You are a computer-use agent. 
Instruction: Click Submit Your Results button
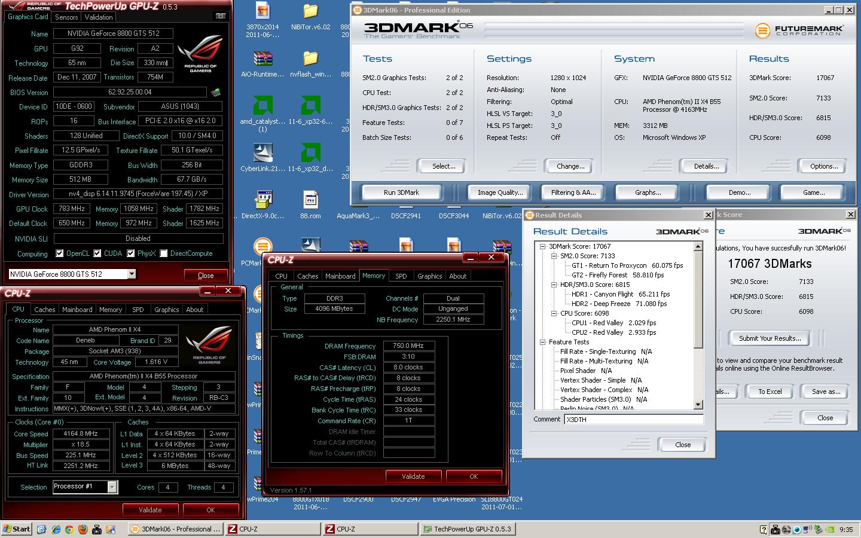click(x=770, y=338)
